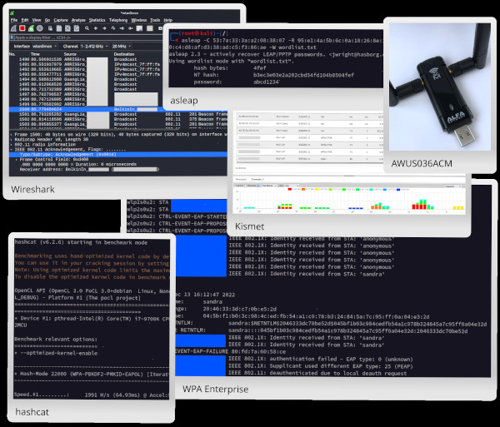
Task: Focus the 'Apply a display filter' field
Action: [87, 37]
